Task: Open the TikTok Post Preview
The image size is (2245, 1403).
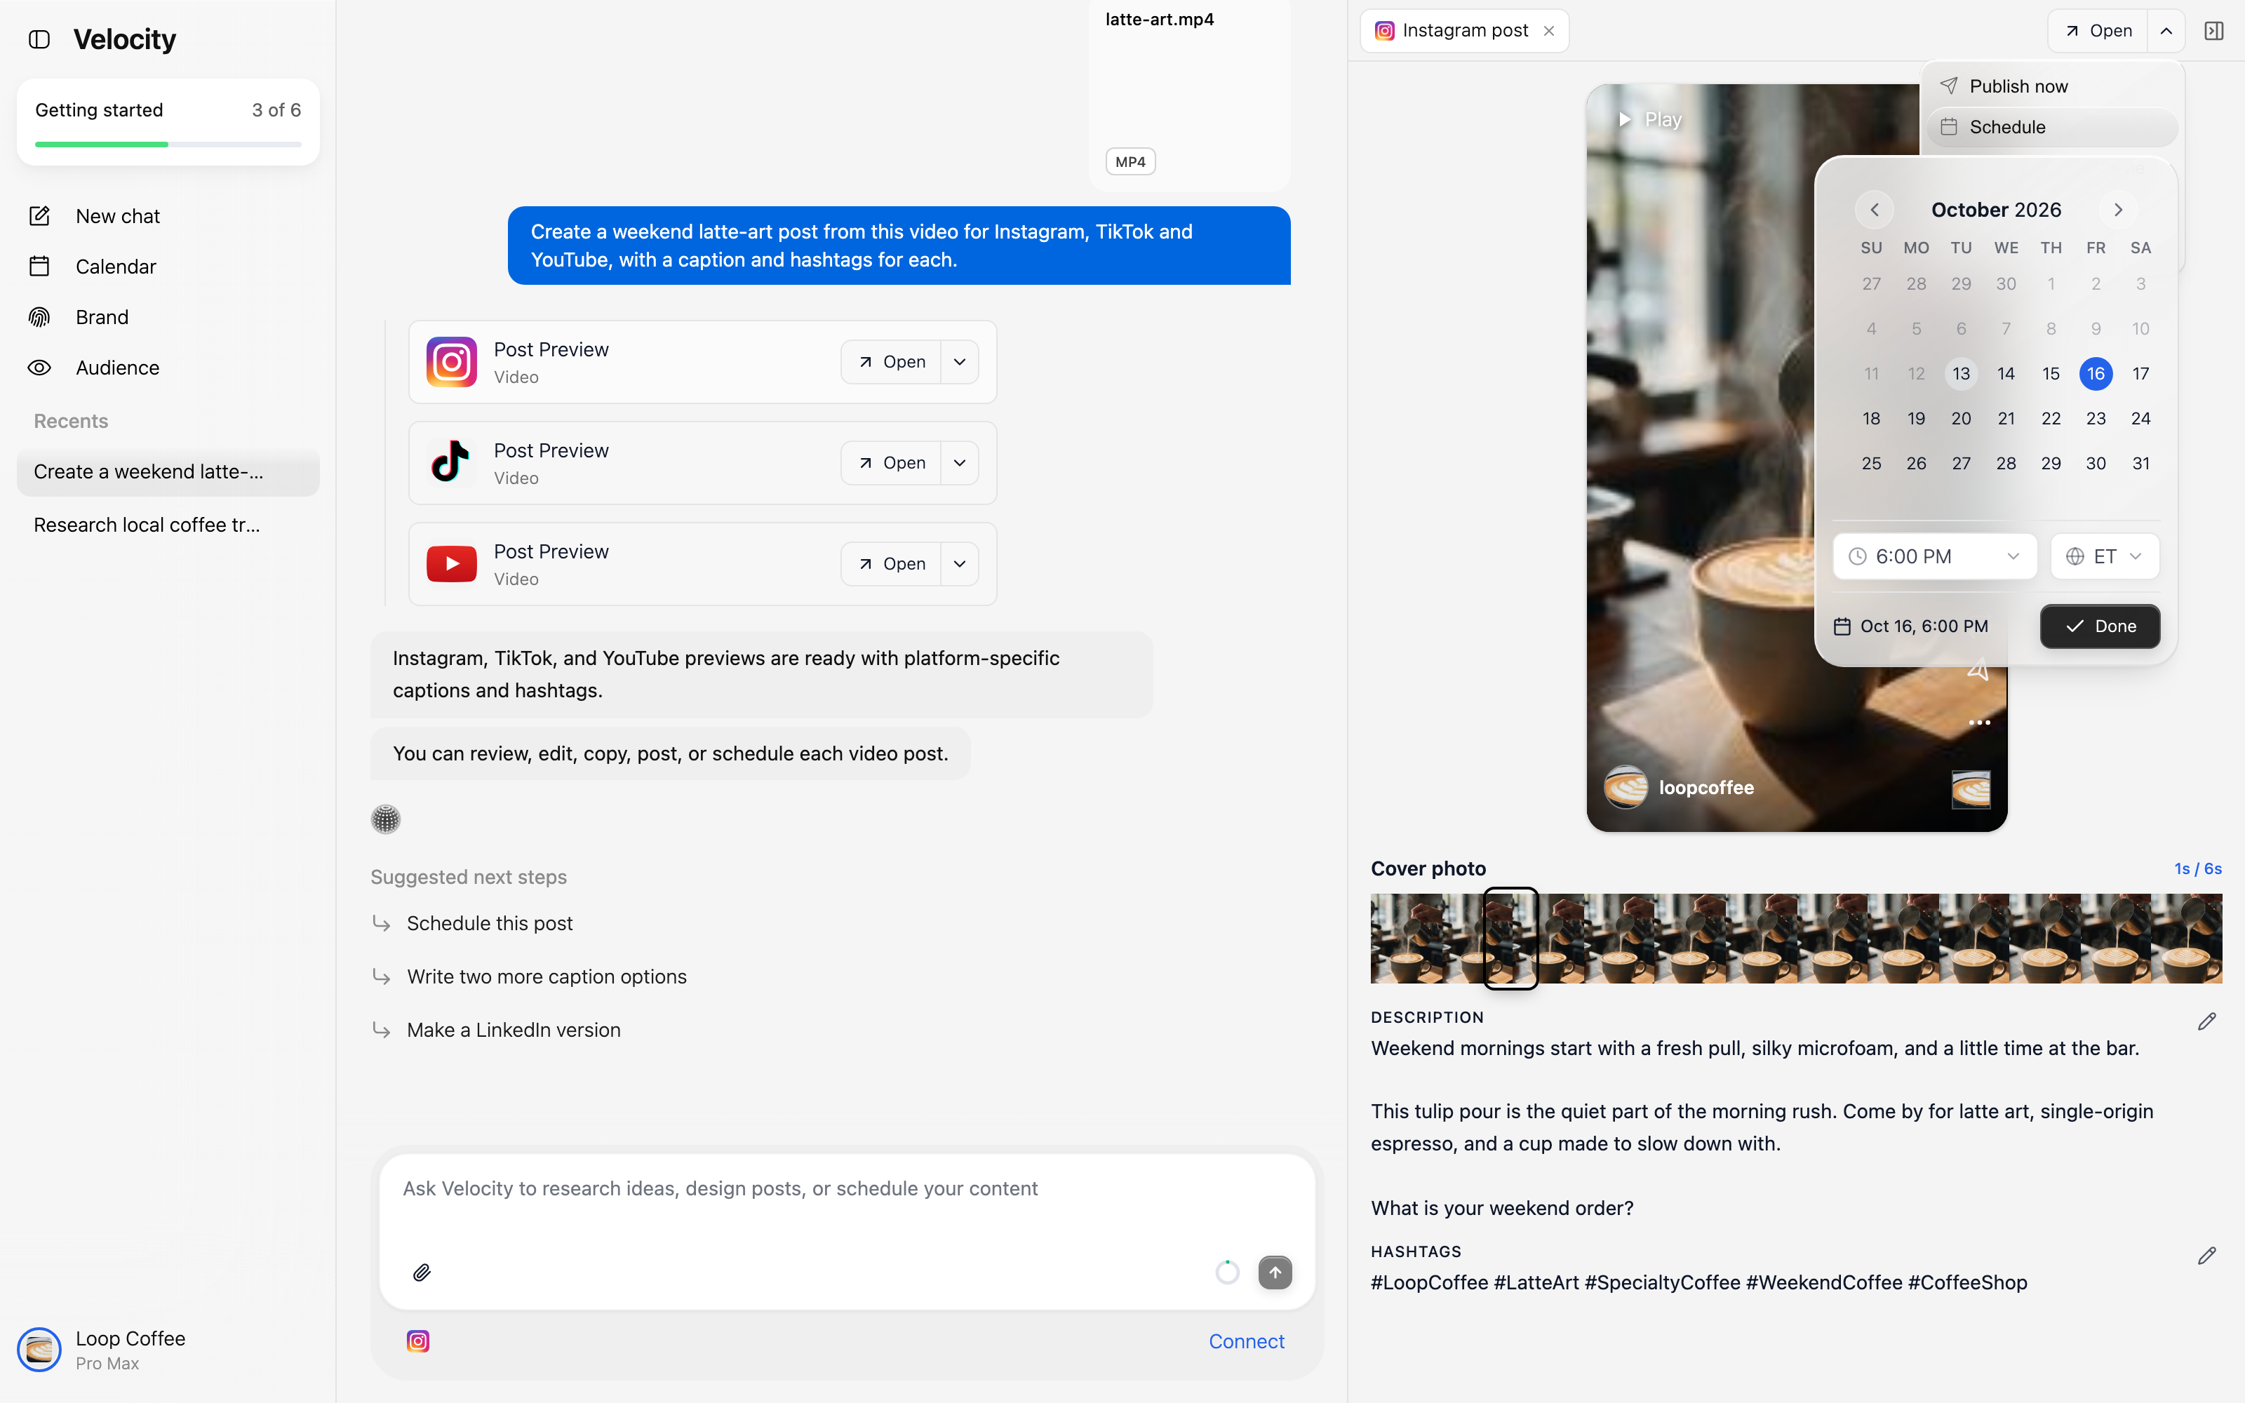Action: 890,463
